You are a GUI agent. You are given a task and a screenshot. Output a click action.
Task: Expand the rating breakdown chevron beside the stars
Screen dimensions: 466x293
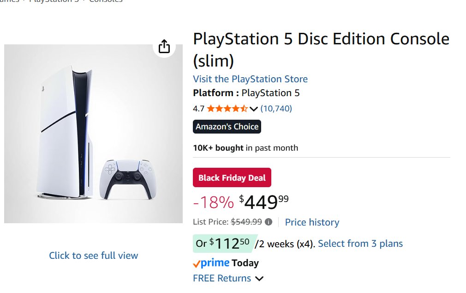pos(254,109)
